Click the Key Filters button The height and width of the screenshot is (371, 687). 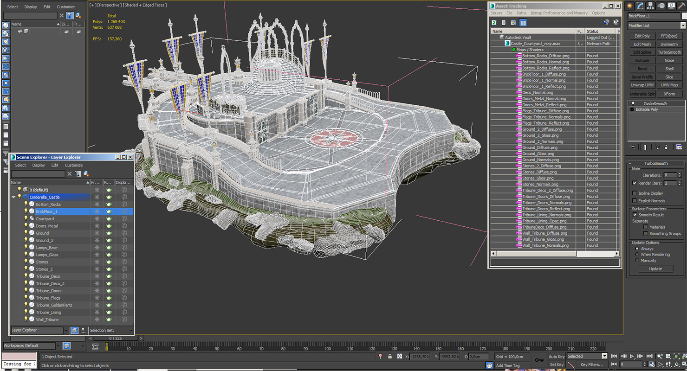click(591, 365)
